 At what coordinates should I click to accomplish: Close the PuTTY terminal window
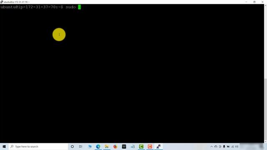(x=262, y=2)
